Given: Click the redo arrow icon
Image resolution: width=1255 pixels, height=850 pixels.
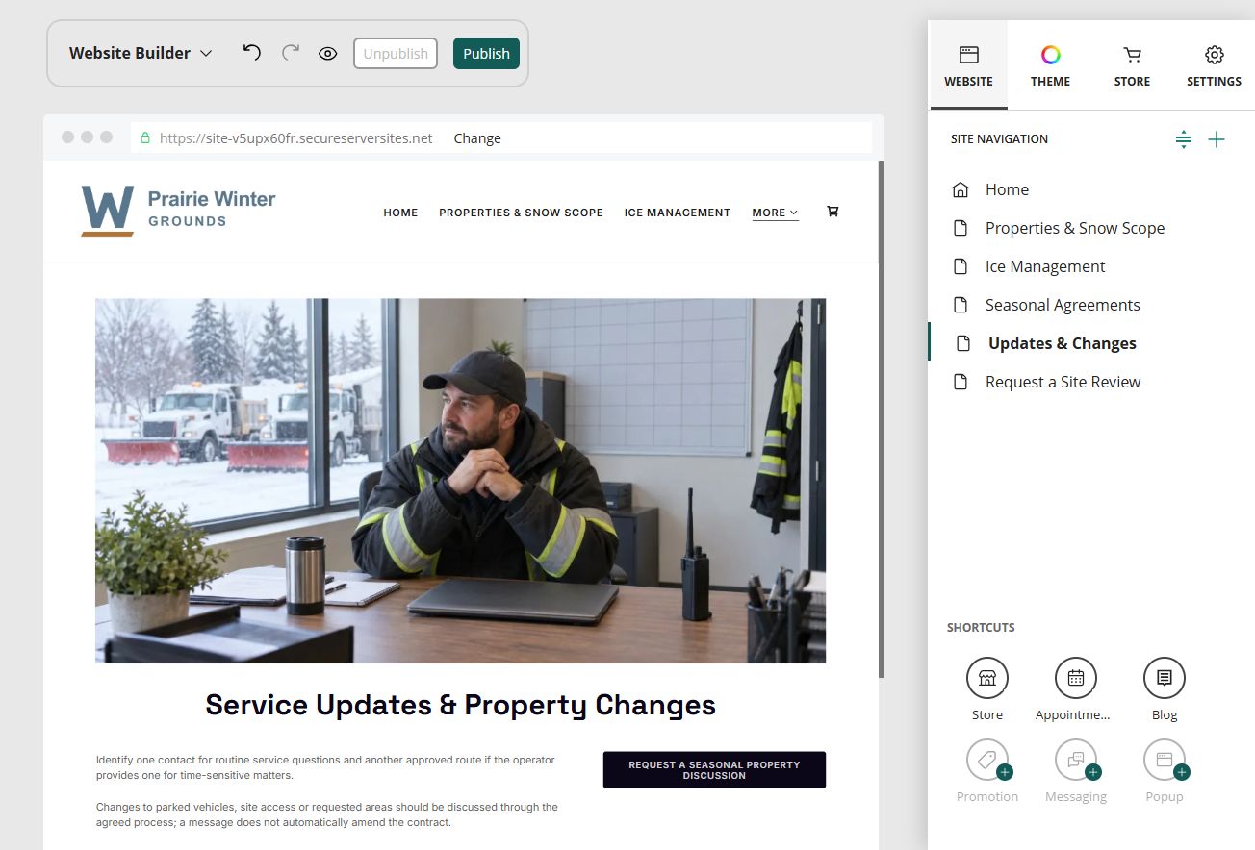Looking at the screenshot, I should [x=291, y=53].
